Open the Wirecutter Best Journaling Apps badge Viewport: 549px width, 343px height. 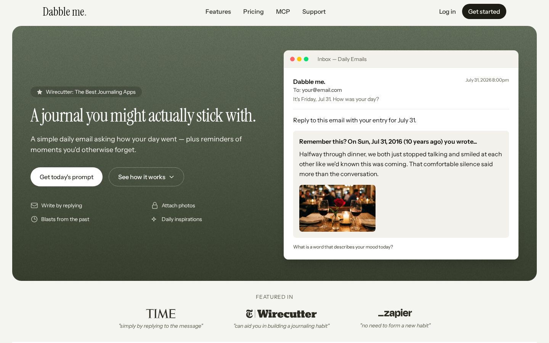[x=86, y=92]
